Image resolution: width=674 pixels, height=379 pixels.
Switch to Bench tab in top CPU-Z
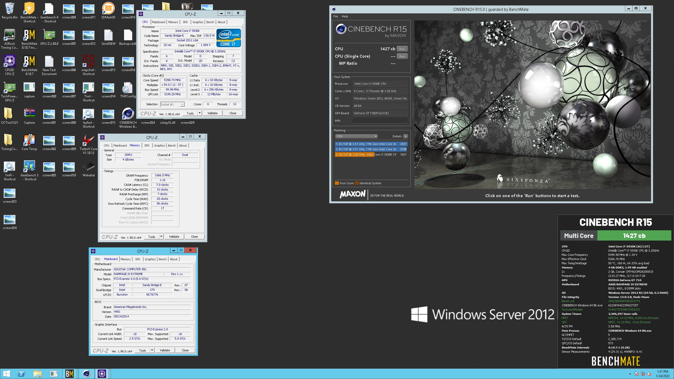pos(210,22)
